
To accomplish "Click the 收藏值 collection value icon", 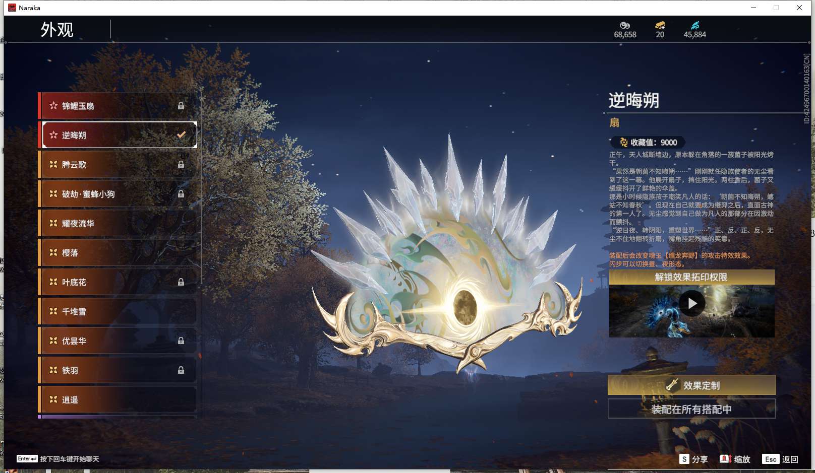I will coord(624,143).
